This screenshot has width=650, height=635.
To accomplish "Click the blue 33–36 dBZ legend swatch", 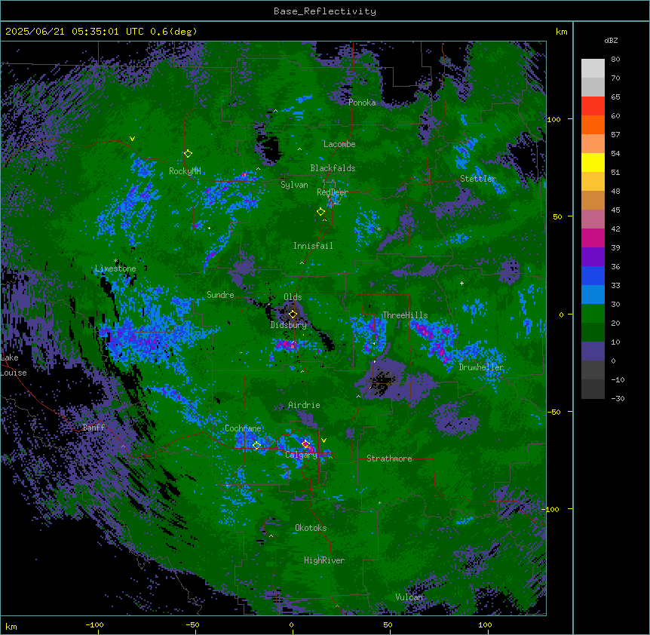I will click(x=593, y=275).
